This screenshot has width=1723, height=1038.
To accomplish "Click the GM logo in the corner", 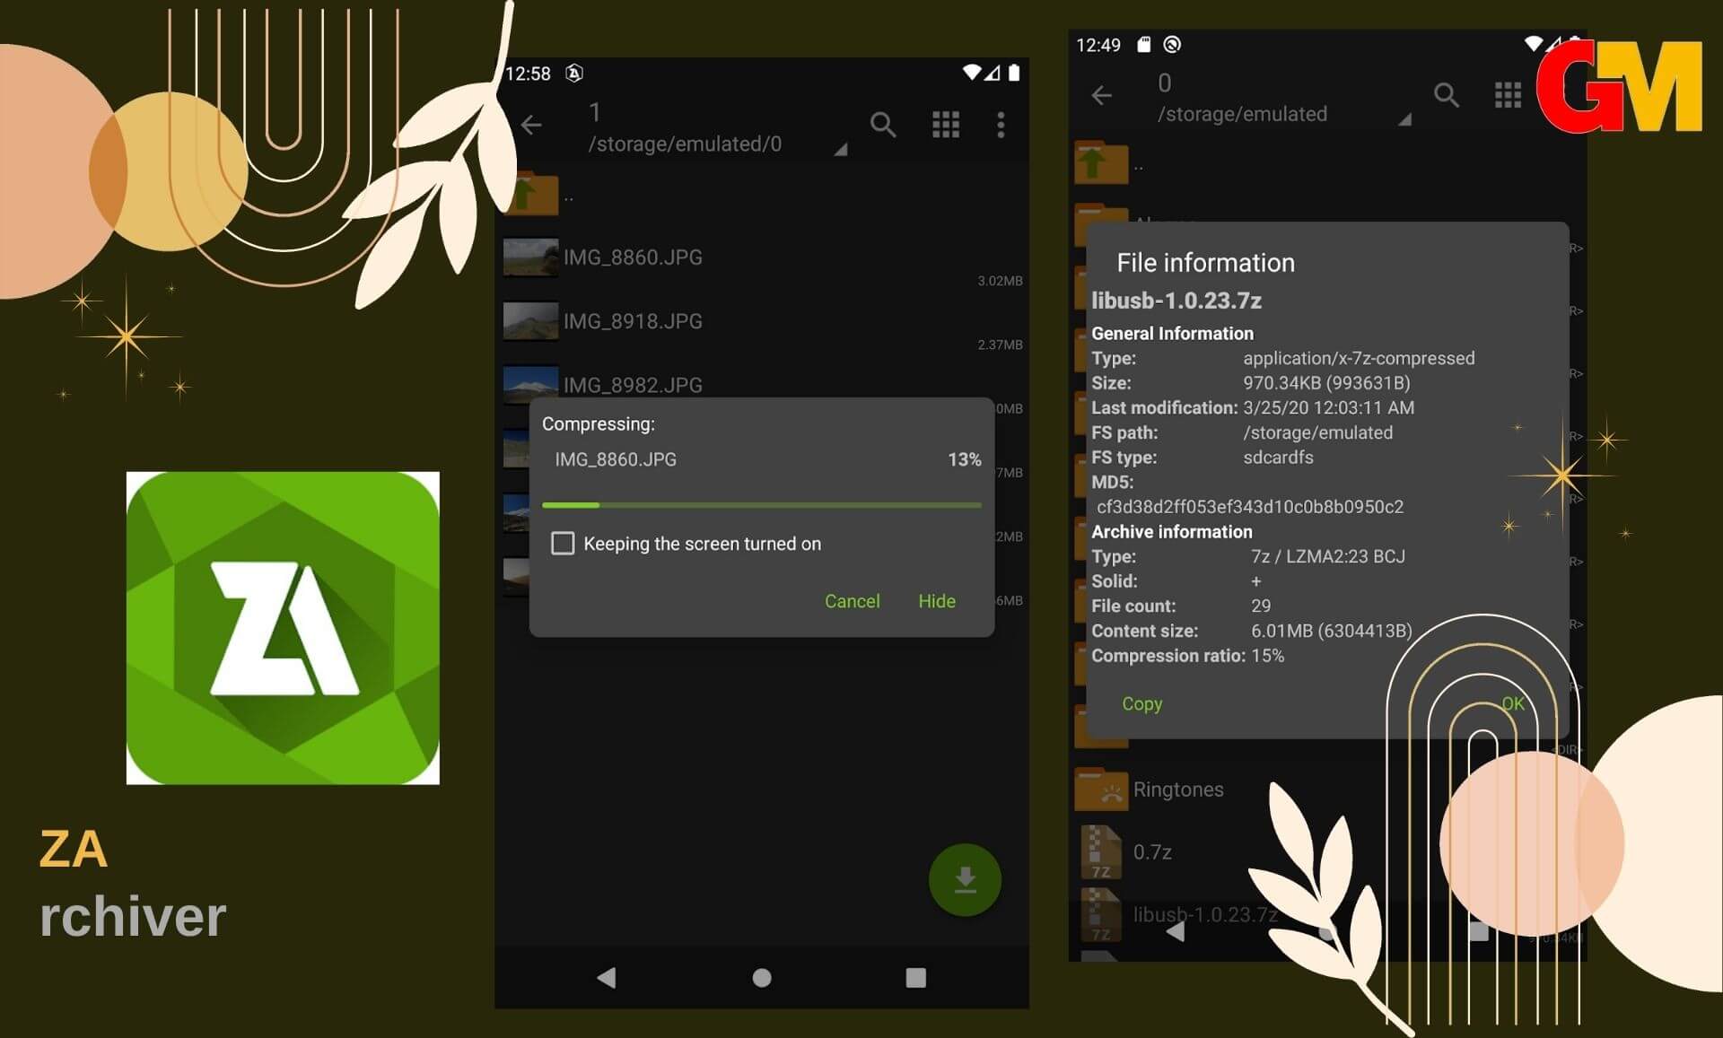I will click(1619, 86).
